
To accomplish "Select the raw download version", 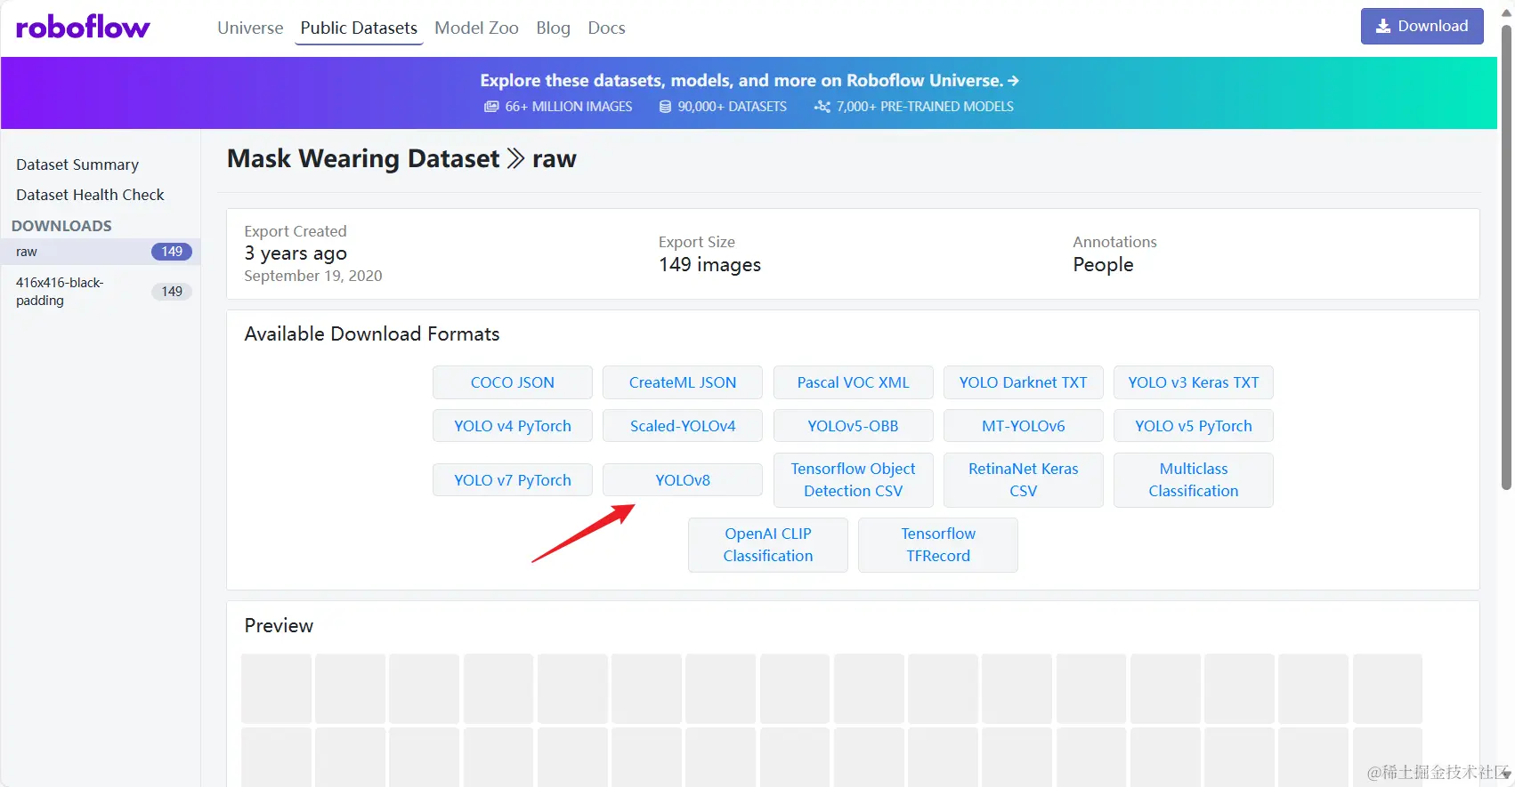I will coord(101,252).
